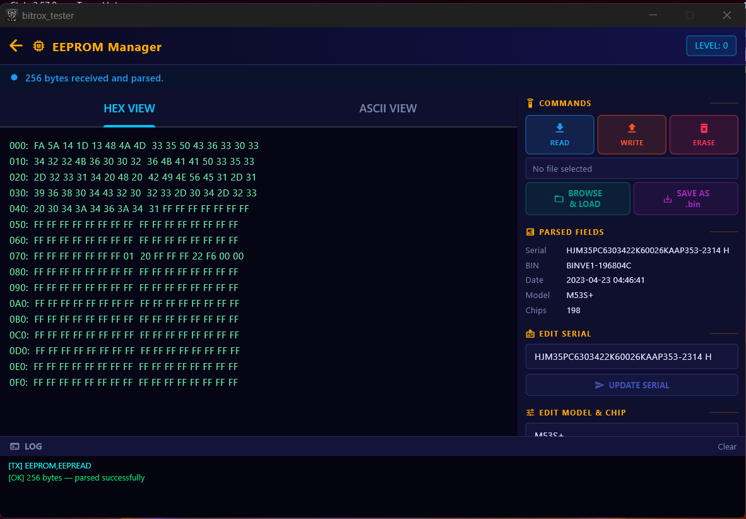This screenshot has height=519, width=746.
Task: Click the '[TX] EEPROM,EEPREAD' log line
Action: [x=49, y=466]
